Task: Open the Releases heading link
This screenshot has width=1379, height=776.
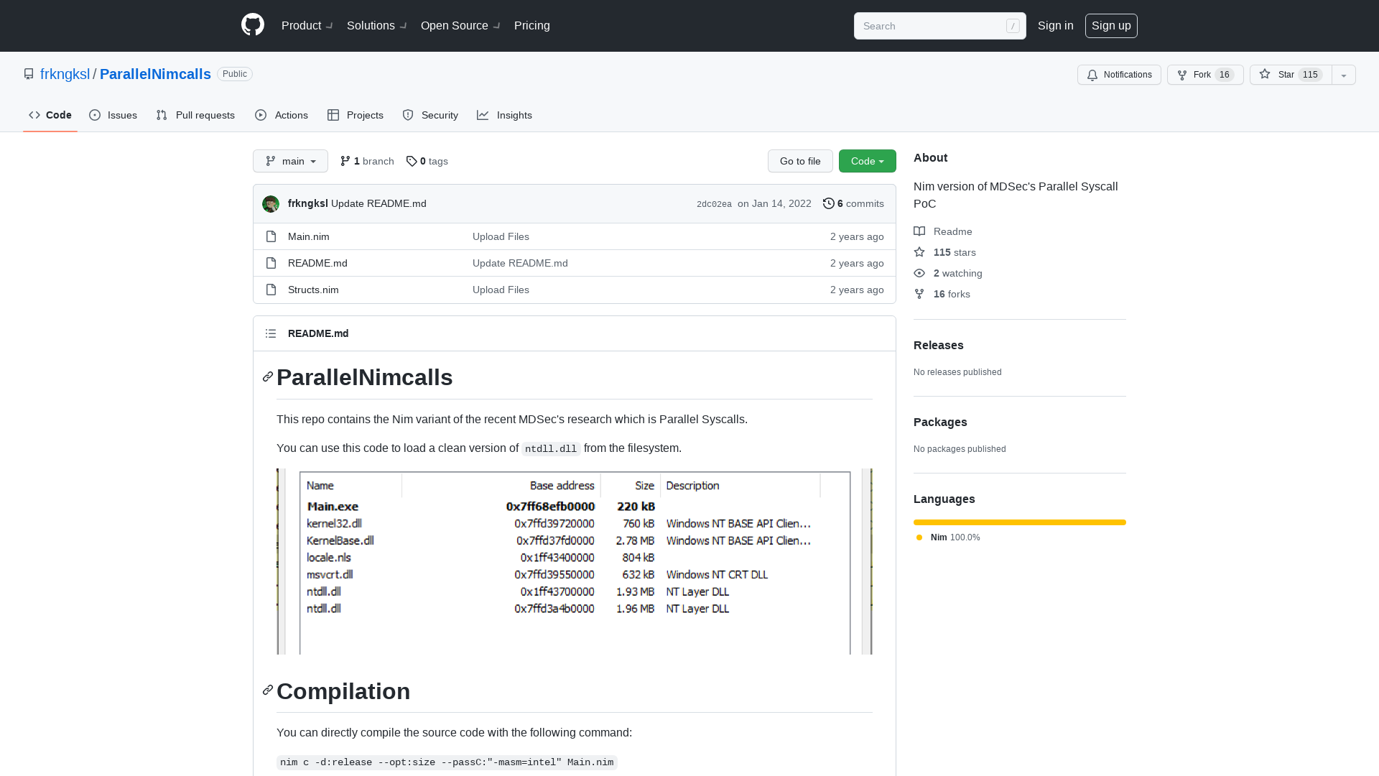Action: pyautogui.click(x=939, y=345)
